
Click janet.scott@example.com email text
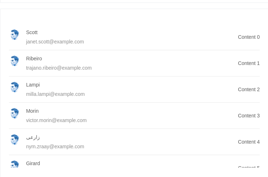pos(55,42)
